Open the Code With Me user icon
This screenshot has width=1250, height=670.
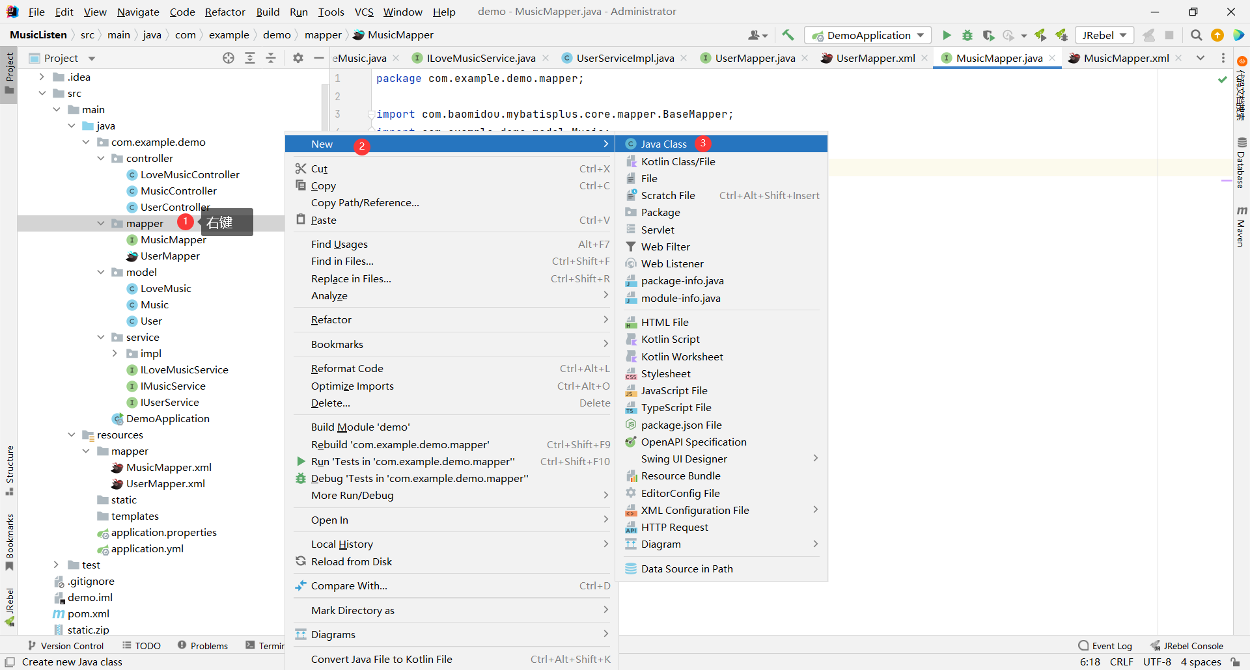pyautogui.click(x=758, y=35)
